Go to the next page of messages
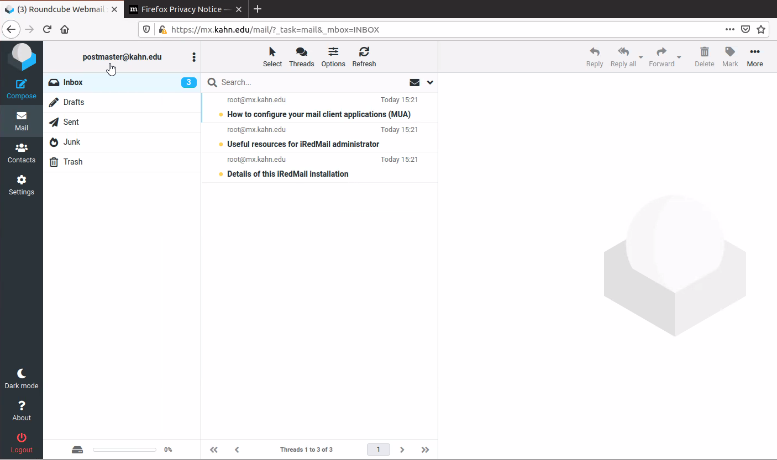This screenshot has height=460, width=777. click(402, 450)
